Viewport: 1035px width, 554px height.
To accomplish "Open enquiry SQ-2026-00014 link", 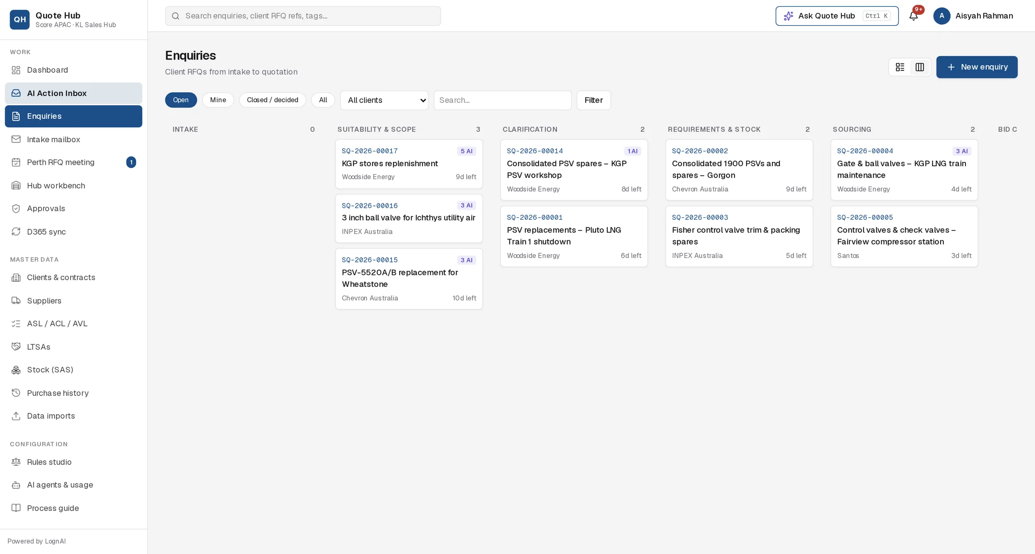I will 535,151.
